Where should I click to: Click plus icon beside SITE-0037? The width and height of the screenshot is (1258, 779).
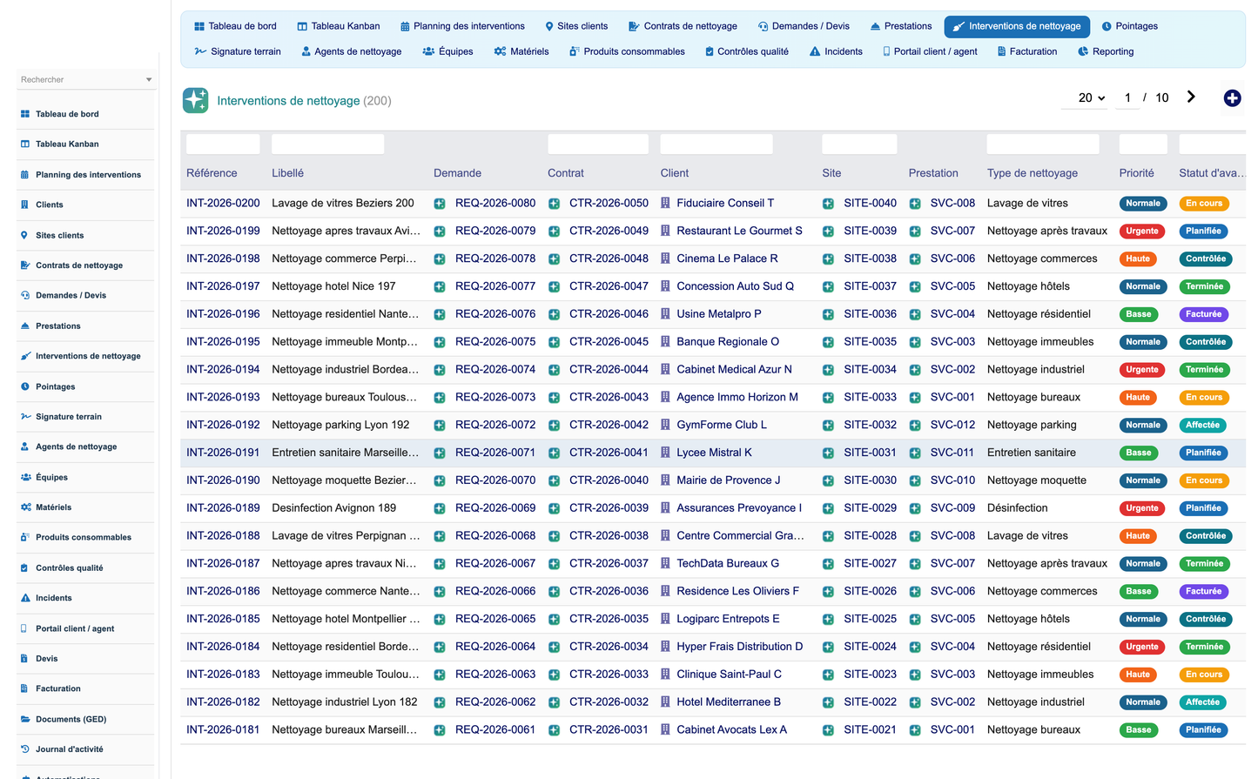(x=828, y=286)
